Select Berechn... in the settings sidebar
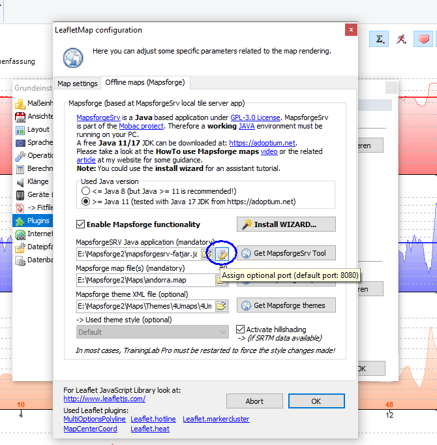 coord(33,168)
